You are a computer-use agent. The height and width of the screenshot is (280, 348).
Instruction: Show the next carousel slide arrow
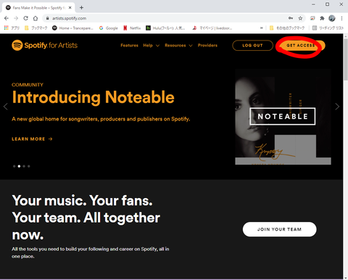pos(337,107)
